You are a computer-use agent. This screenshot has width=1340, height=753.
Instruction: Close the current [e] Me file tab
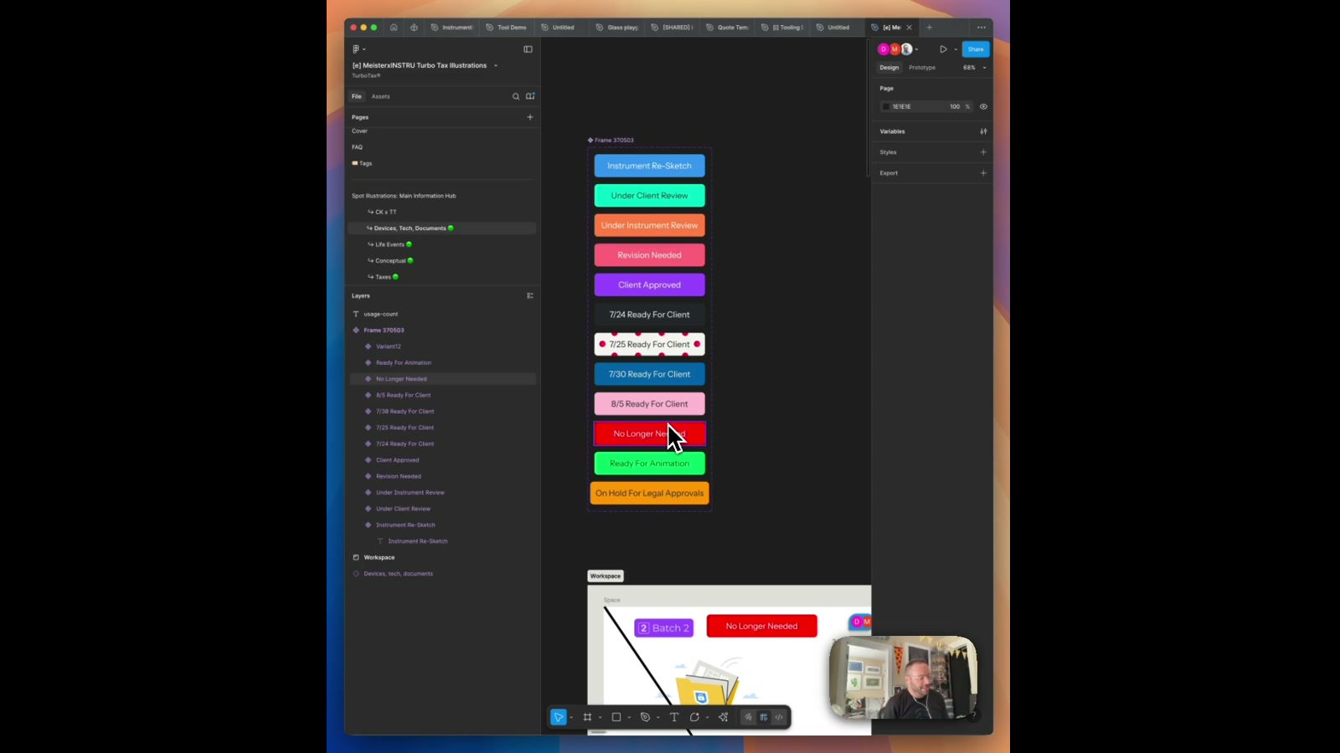tap(910, 28)
